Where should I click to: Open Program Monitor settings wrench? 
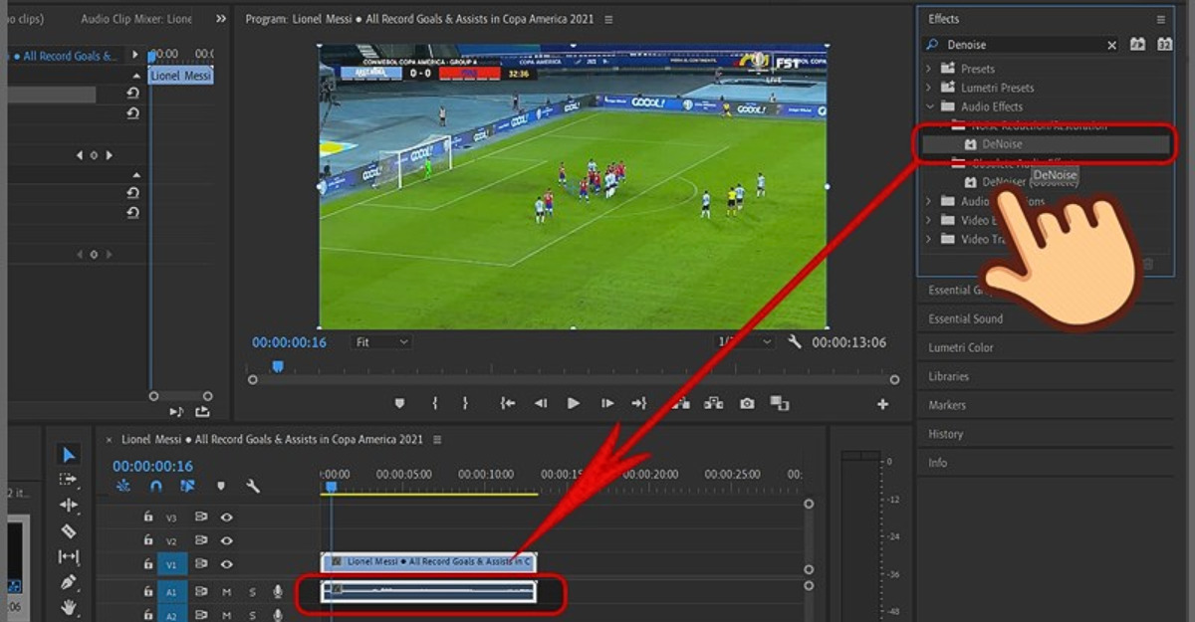pyautogui.click(x=795, y=342)
